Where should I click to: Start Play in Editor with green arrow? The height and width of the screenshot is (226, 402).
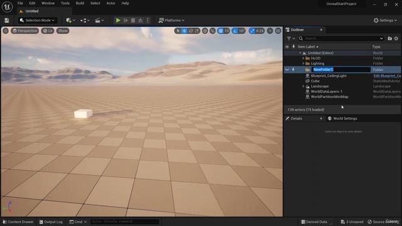118,20
